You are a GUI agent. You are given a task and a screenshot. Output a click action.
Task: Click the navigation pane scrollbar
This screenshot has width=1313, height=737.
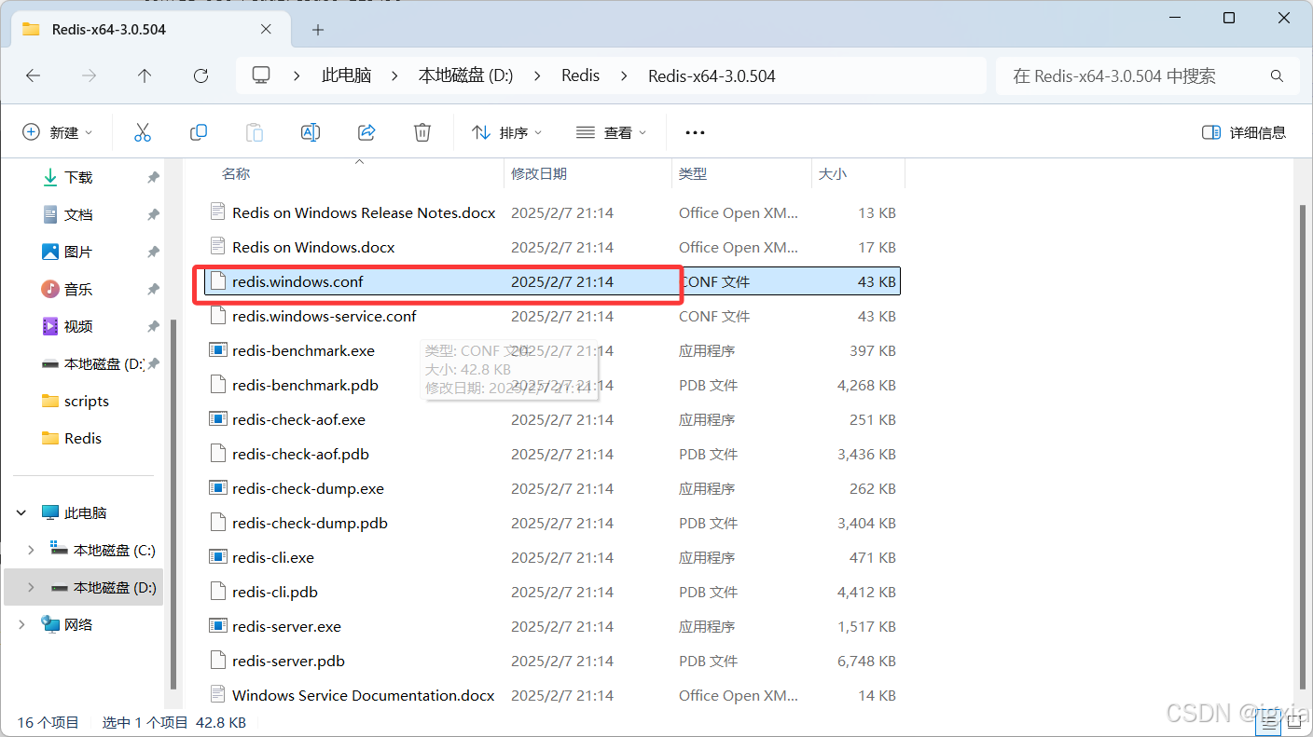point(173,503)
